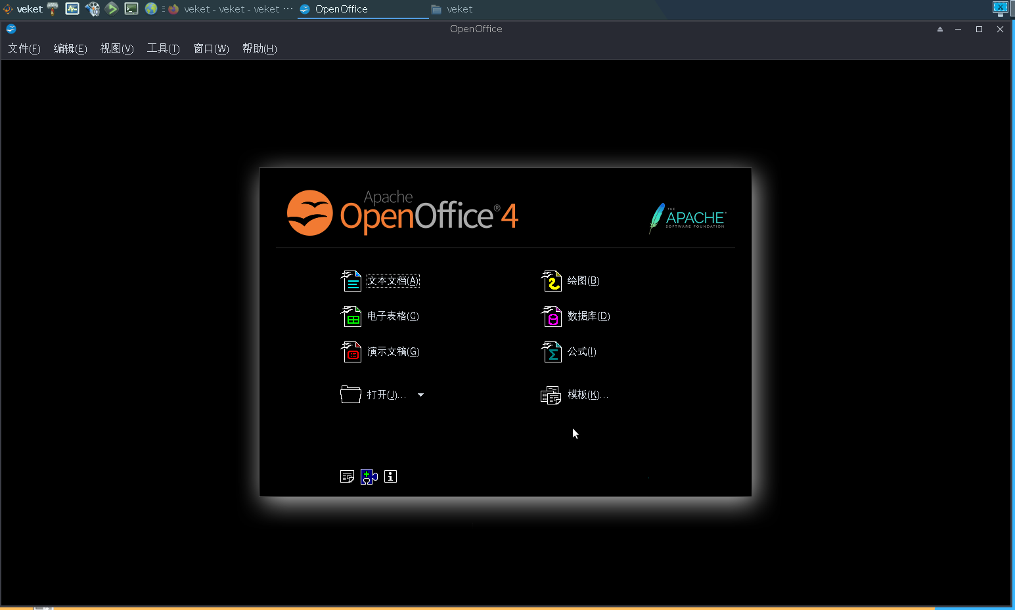Open the terminal icon in the taskbar
The height and width of the screenshot is (610, 1015).
131,9
